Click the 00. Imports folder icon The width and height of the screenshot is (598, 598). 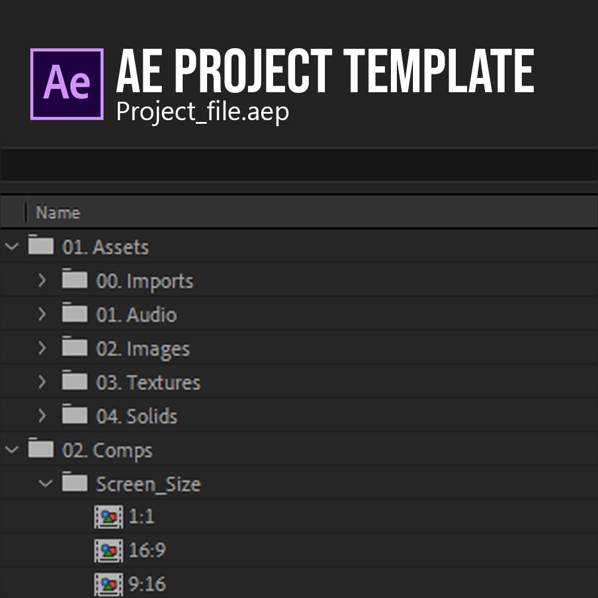tap(74, 280)
